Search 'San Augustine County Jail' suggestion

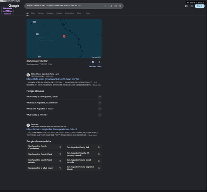coord(83,147)
